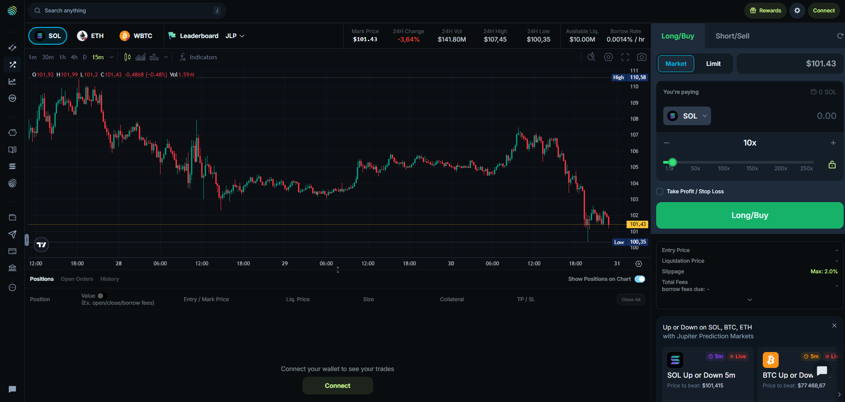The width and height of the screenshot is (845, 402).
Task: Open the SOL paying token dropdown
Action: click(687, 116)
